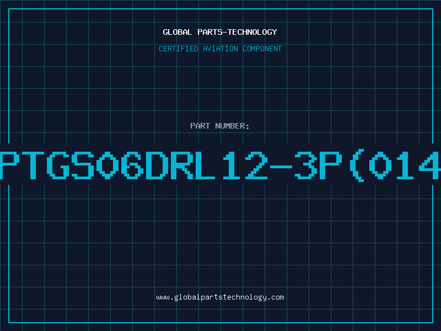Viewport: 441px width, 331px height.
Task: Click the PART NUMBER: label
Action: click(220, 126)
